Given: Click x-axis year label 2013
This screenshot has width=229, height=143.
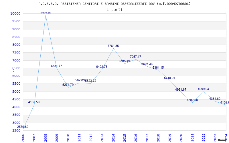Looking at the screenshot, I should 102,138.
